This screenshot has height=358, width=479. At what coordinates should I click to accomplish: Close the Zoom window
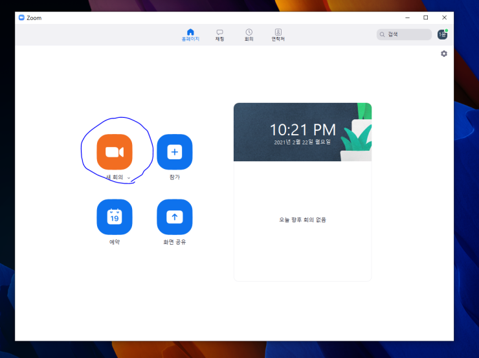point(444,17)
